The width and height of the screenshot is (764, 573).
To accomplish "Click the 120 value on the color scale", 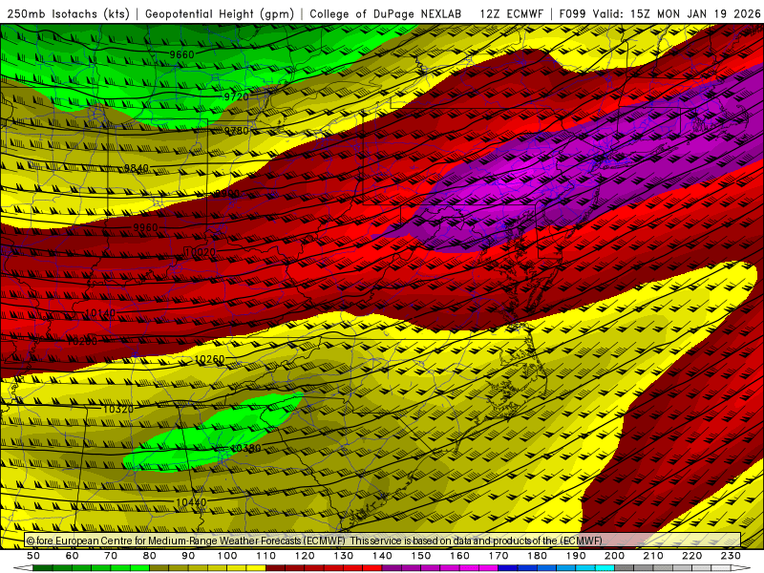I will (x=305, y=556).
